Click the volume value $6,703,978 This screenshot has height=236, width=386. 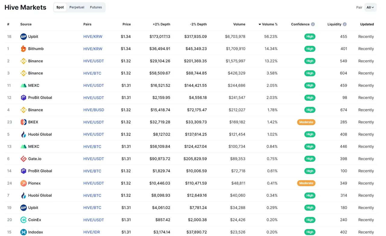coord(235,36)
